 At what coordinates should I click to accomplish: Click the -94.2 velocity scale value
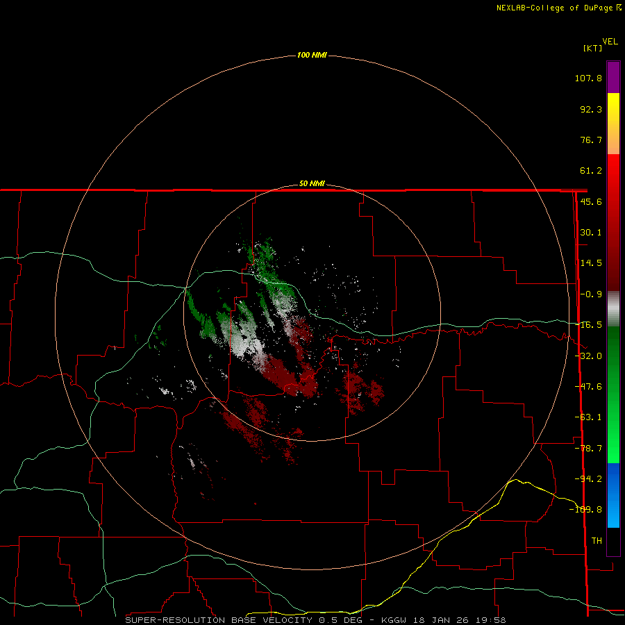pos(588,478)
